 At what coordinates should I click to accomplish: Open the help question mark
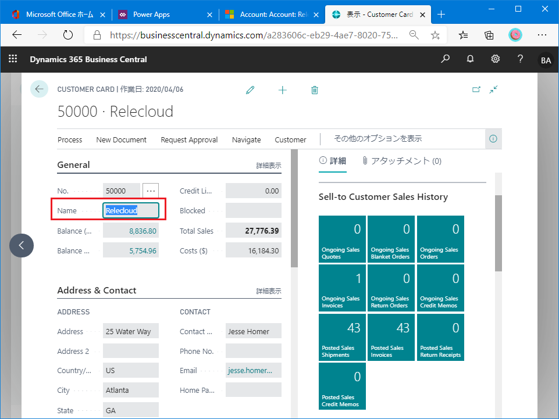520,59
